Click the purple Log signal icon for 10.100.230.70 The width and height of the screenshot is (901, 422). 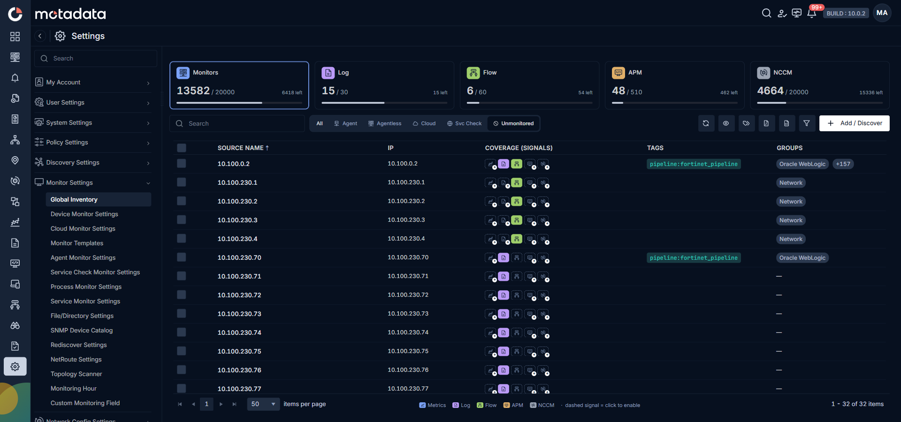click(504, 257)
